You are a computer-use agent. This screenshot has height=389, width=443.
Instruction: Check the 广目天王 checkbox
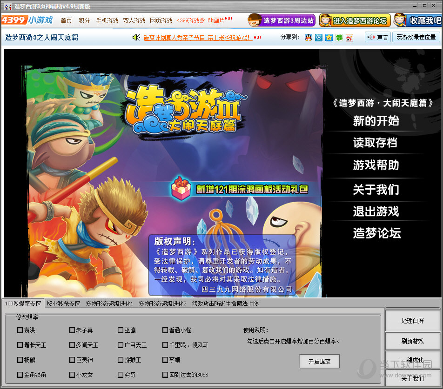tap(121, 345)
